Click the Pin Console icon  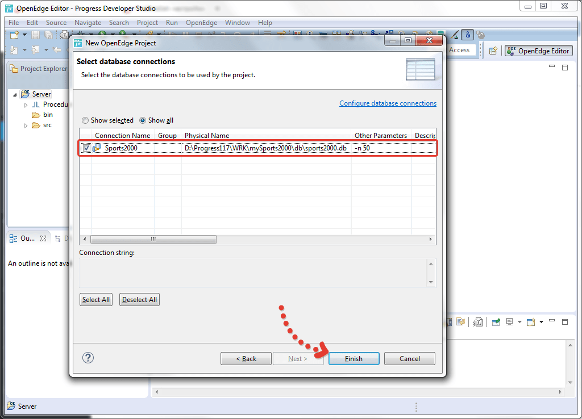[x=496, y=322]
